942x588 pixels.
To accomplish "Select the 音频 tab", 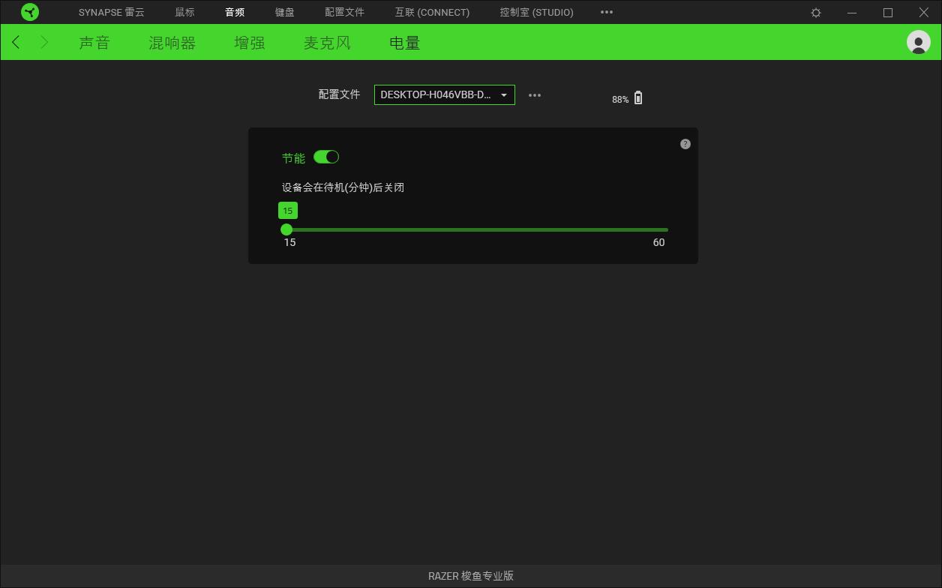I will click(x=235, y=13).
